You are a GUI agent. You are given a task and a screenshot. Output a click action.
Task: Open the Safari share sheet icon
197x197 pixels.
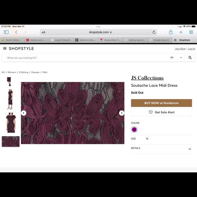(171, 32)
